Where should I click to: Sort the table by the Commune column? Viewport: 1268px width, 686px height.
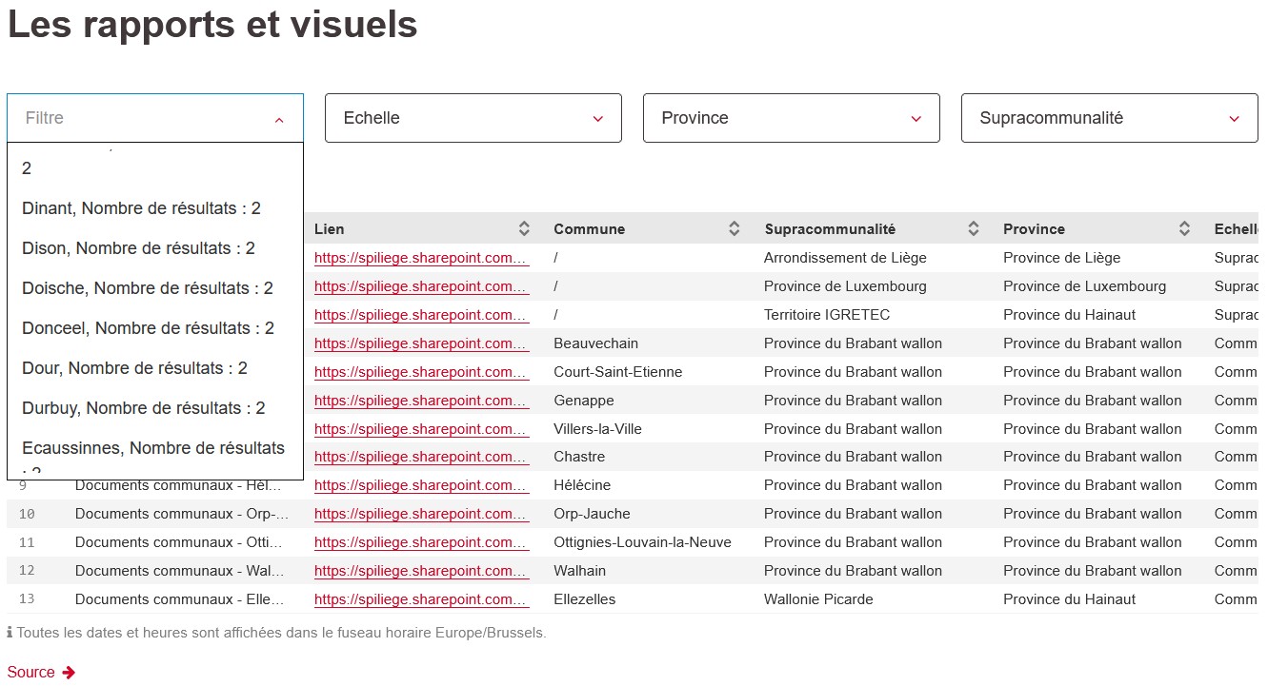[734, 228]
